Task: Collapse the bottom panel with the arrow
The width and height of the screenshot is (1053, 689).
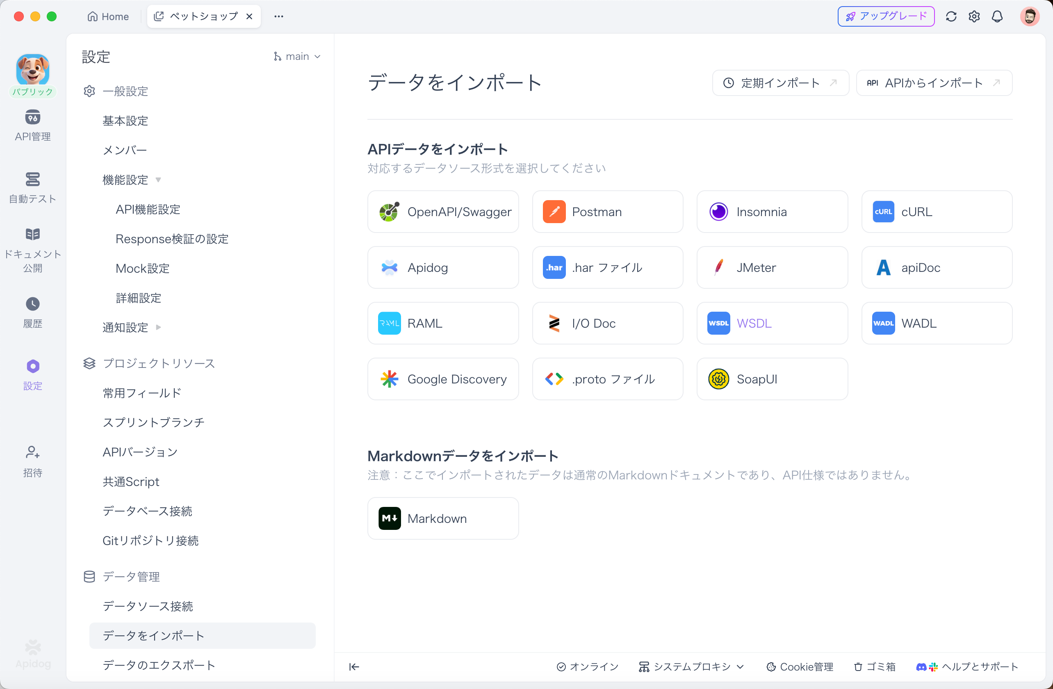Action: (x=353, y=667)
